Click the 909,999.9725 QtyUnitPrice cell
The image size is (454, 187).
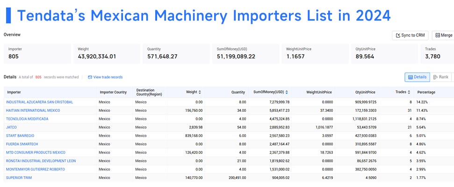(366, 102)
